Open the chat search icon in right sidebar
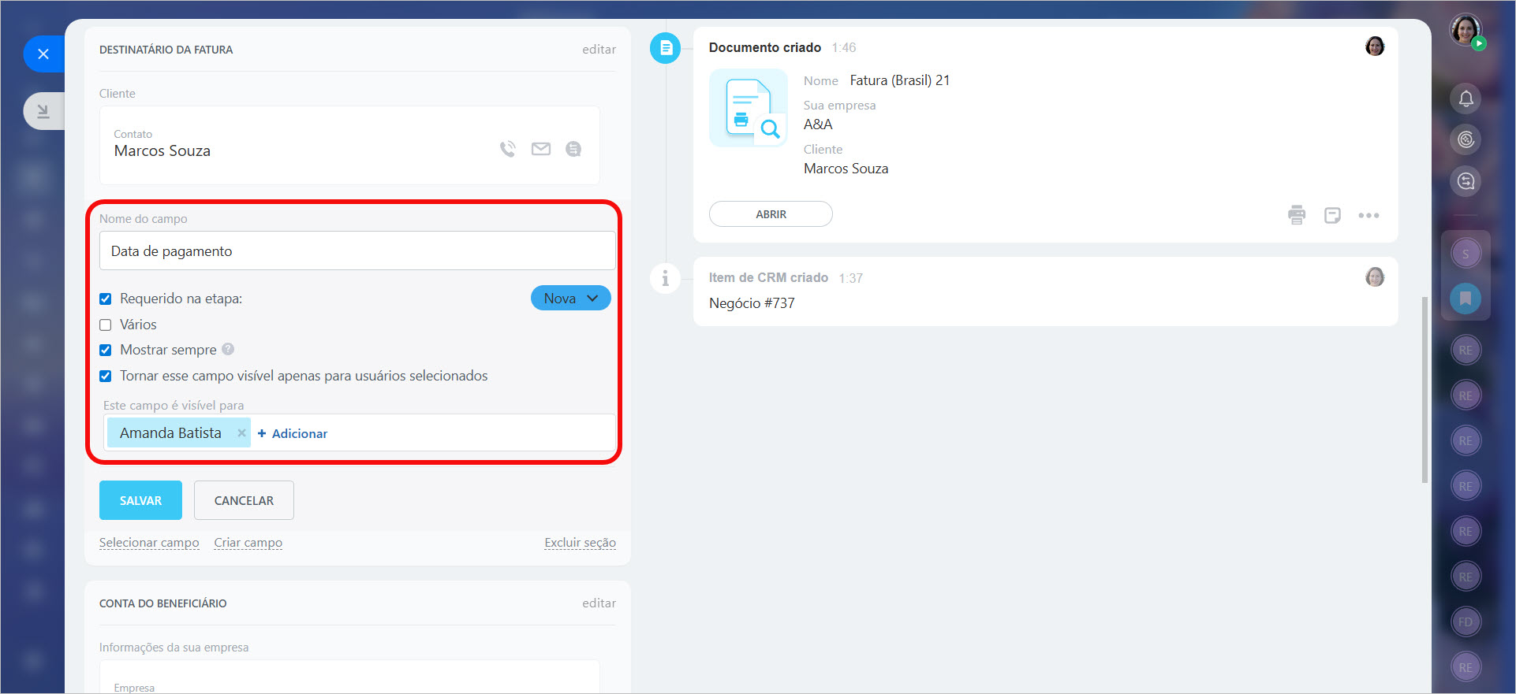Screen dimensions: 1516x694 pyautogui.click(x=1466, y=181)
